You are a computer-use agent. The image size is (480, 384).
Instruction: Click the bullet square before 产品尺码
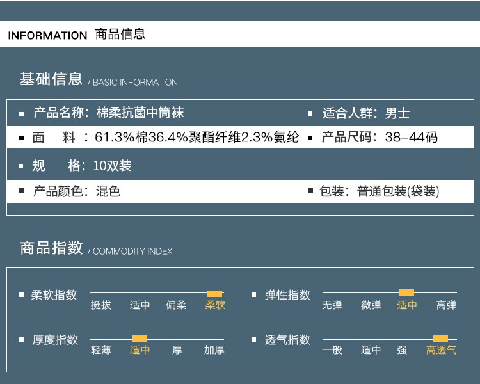(x=310, y=138)
